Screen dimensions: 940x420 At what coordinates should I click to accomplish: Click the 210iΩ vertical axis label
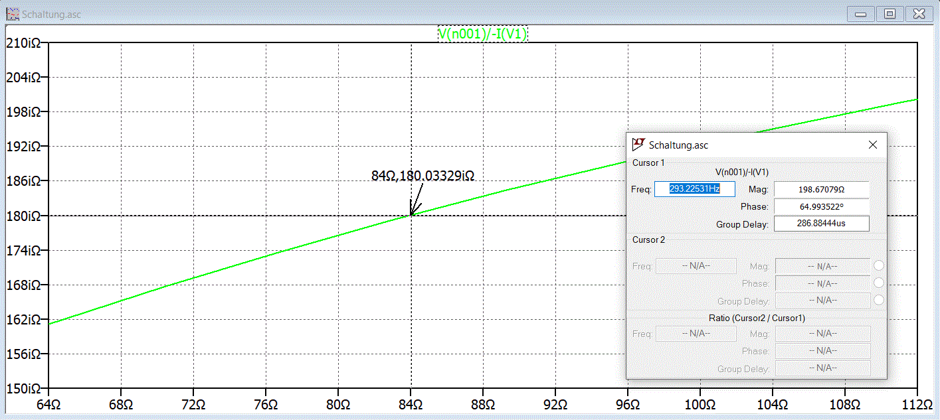(24, 43)
